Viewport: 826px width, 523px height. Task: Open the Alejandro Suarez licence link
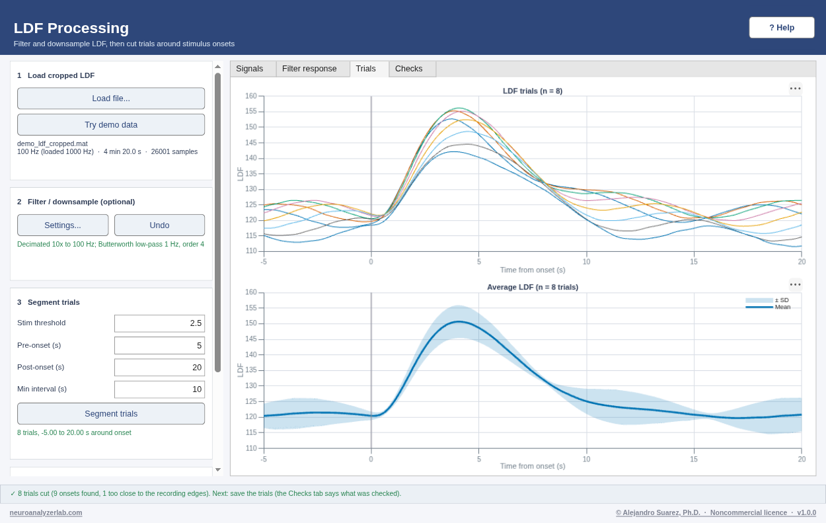tap(716, 512)
